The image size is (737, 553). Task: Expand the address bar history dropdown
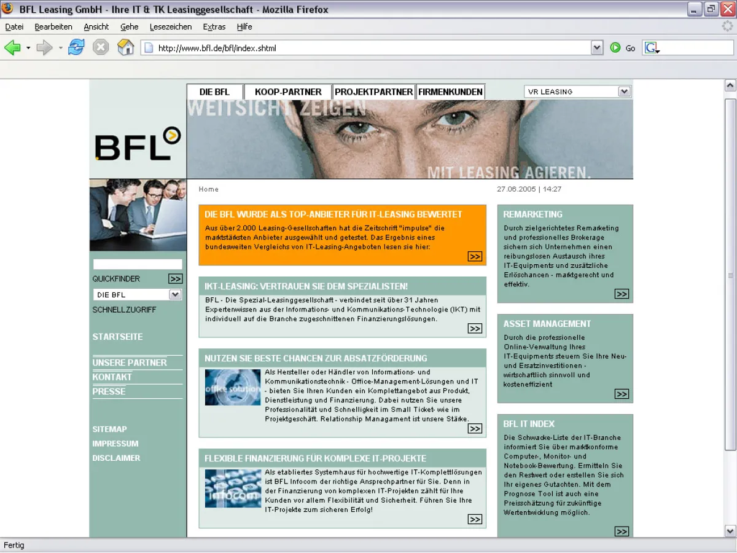point(596,47)
